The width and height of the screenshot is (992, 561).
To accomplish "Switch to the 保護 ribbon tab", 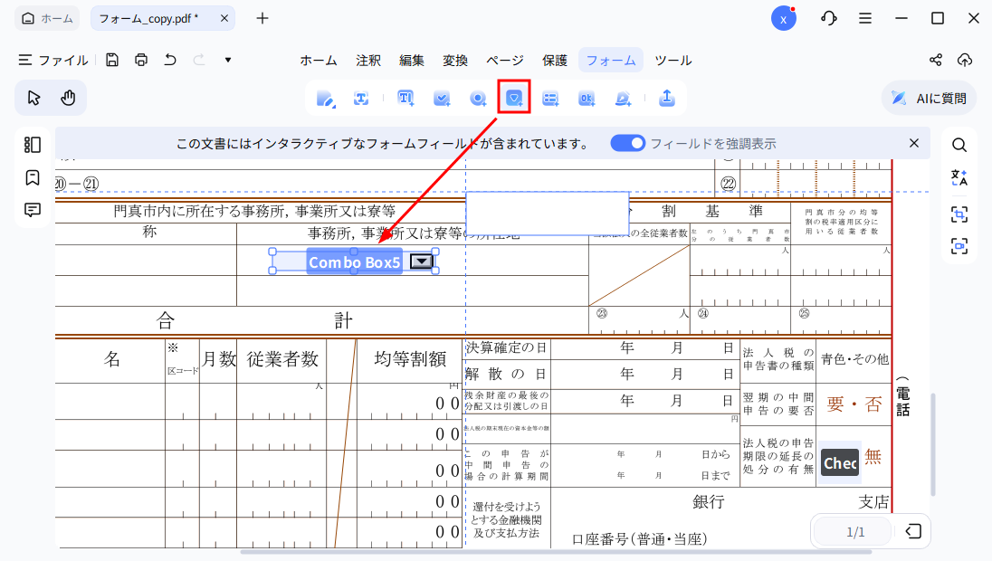I will pos(555,60).
